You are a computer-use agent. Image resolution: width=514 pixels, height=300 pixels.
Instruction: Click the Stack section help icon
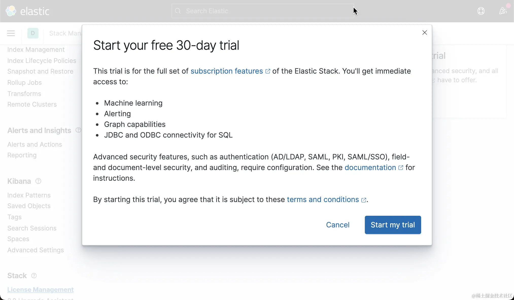pyautogui.click(x=34, y=276)
